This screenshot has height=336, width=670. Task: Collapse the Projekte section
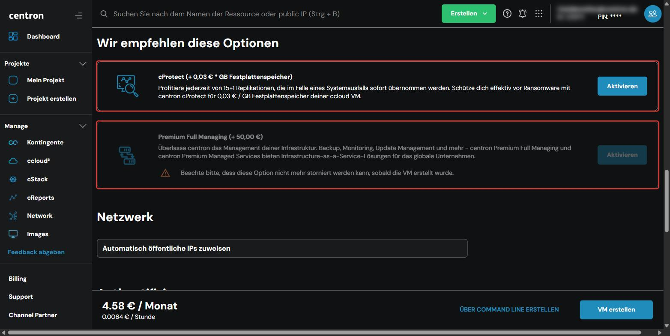click(83, 63)
